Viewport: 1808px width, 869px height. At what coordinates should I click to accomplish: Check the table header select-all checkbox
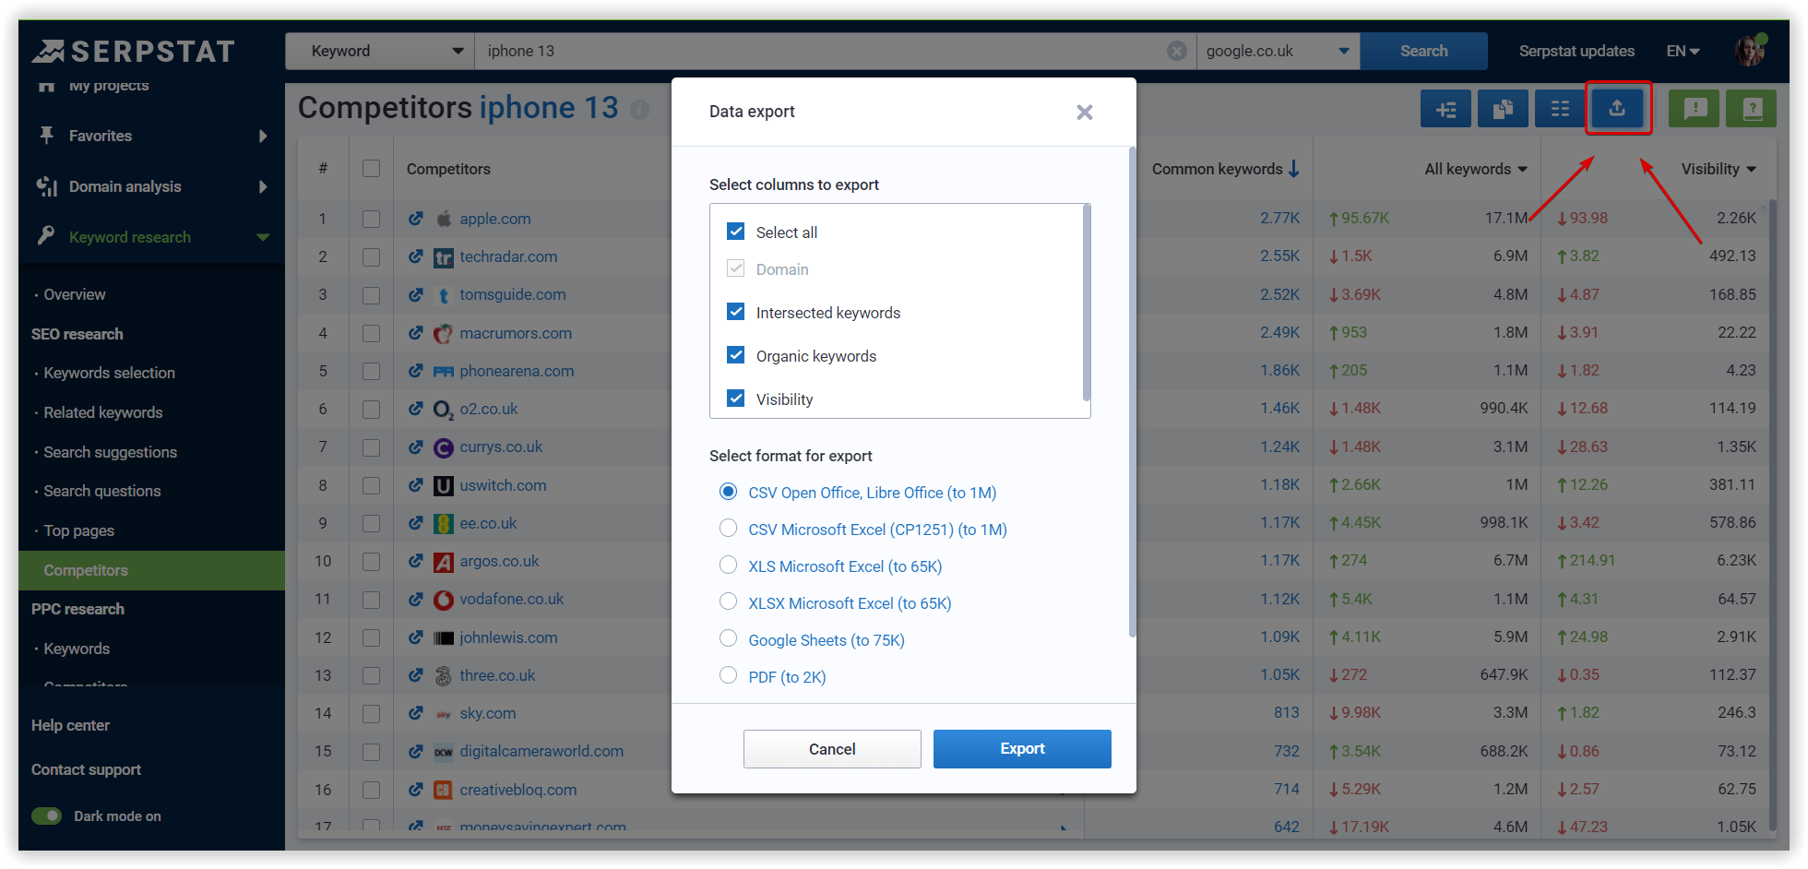[x=371, y=168]
